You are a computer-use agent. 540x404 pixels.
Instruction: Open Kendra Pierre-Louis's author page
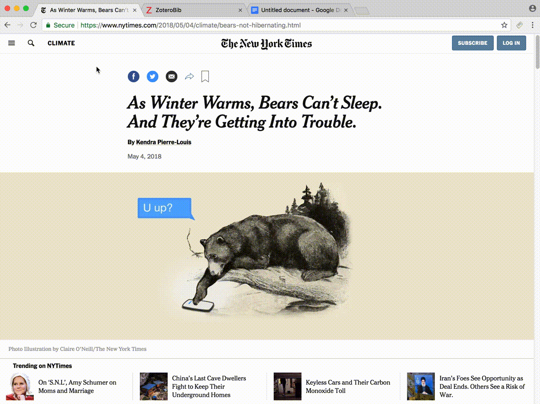tap(163, 142)
